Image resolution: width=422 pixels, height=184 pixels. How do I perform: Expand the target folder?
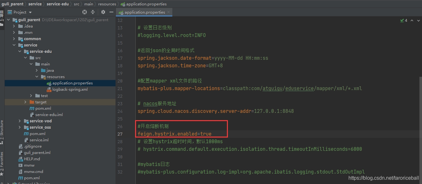(25, 102)
